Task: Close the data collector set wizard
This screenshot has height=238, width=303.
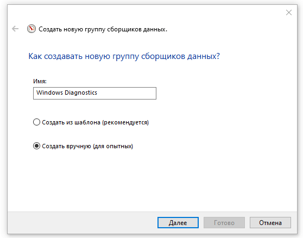Action: (x=289, y=12)
